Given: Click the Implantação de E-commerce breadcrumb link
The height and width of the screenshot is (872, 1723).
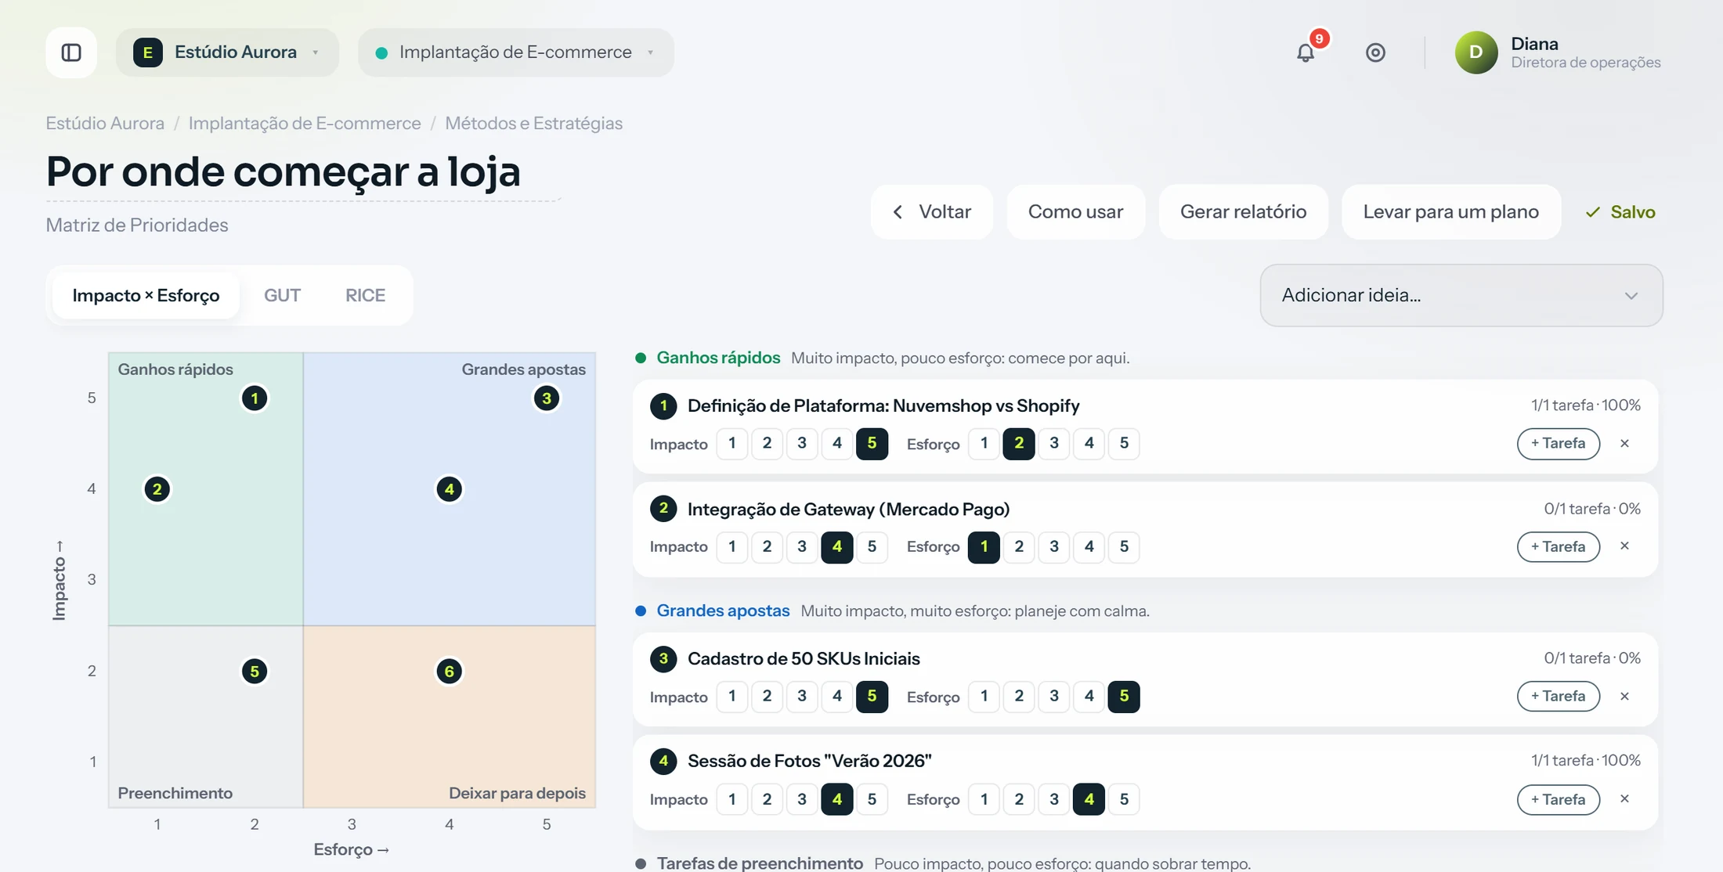Looking at the screenshot, I should (305, 123).
